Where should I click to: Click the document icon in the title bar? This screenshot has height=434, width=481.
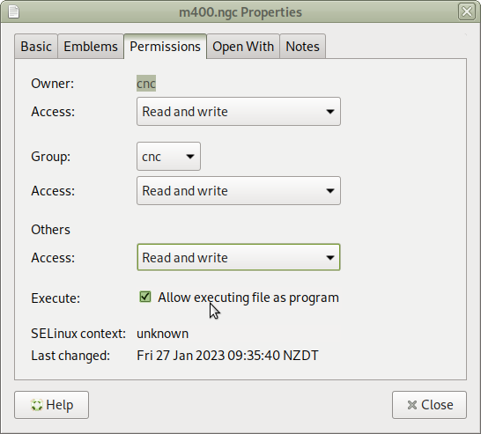(x=13, y=12)
